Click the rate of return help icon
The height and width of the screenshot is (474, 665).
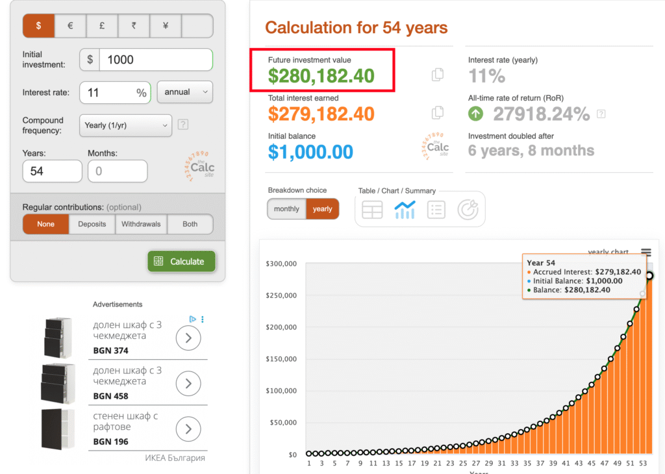[601, 114]
